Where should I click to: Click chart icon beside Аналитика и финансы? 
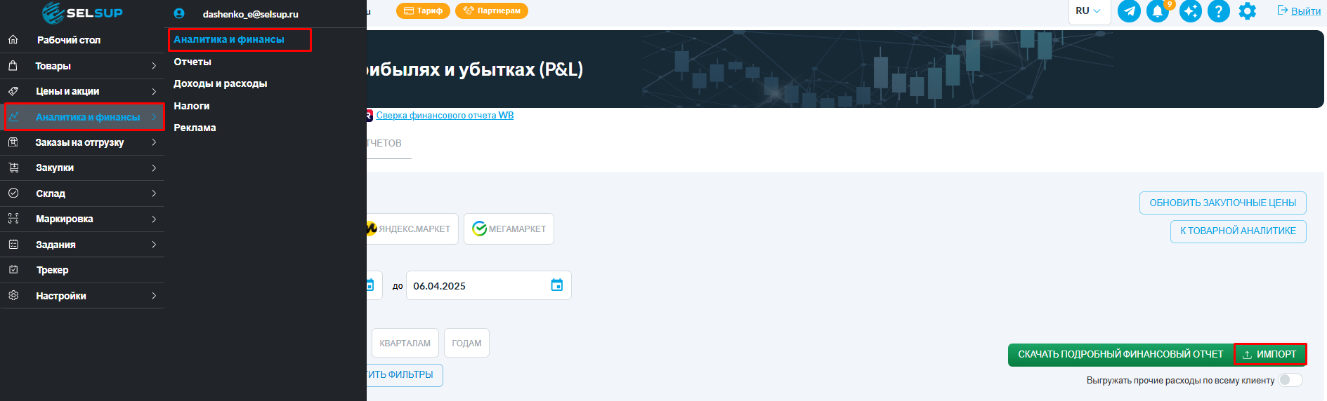13,117
